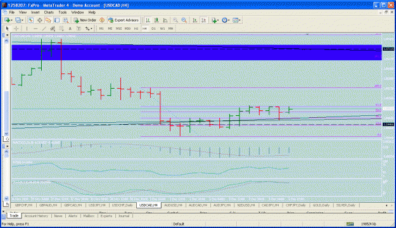Image resolution: width=396 pixels, height=228 pixels.
Task: Set timeframe to M1
Action: [101, 28]
